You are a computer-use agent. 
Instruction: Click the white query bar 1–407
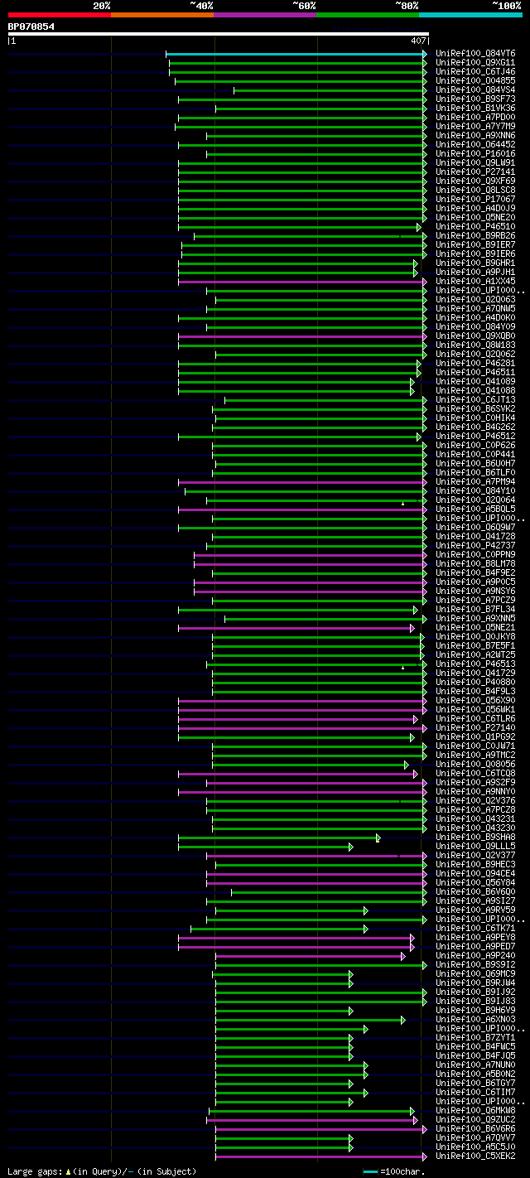click(219, 34)
